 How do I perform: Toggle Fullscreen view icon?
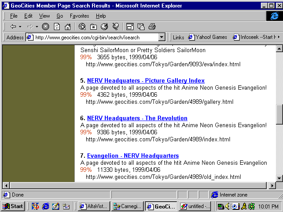coord(130,26)
